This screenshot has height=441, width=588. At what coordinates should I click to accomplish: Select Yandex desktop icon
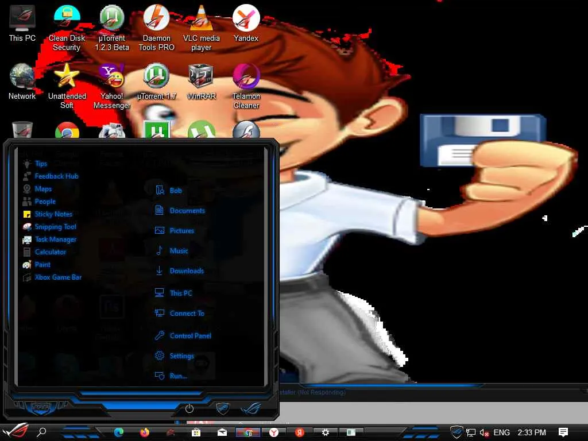pyautogui.click(x=246, y=23)
